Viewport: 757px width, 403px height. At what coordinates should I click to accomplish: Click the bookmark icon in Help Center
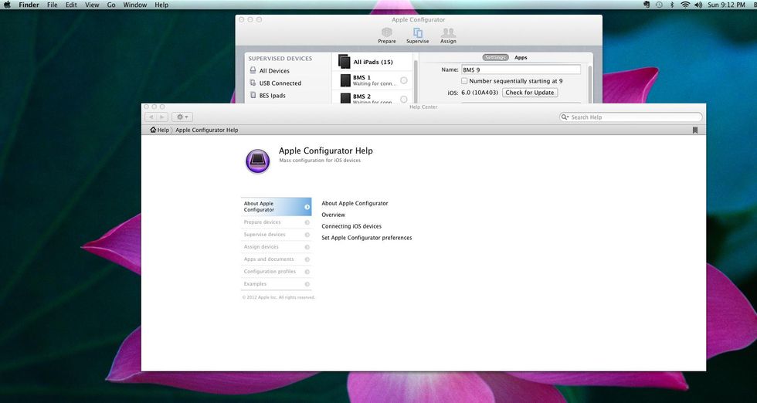[x=694, y=130]
